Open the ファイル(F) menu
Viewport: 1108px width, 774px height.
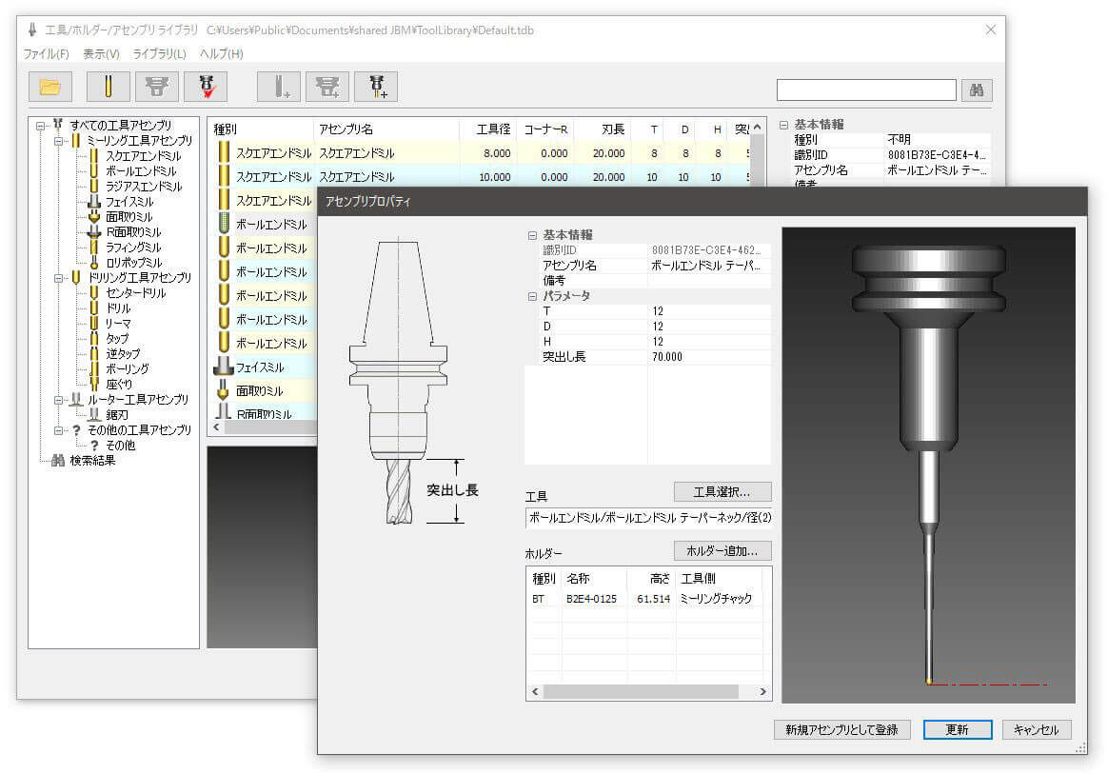click(x=46, y=54)
